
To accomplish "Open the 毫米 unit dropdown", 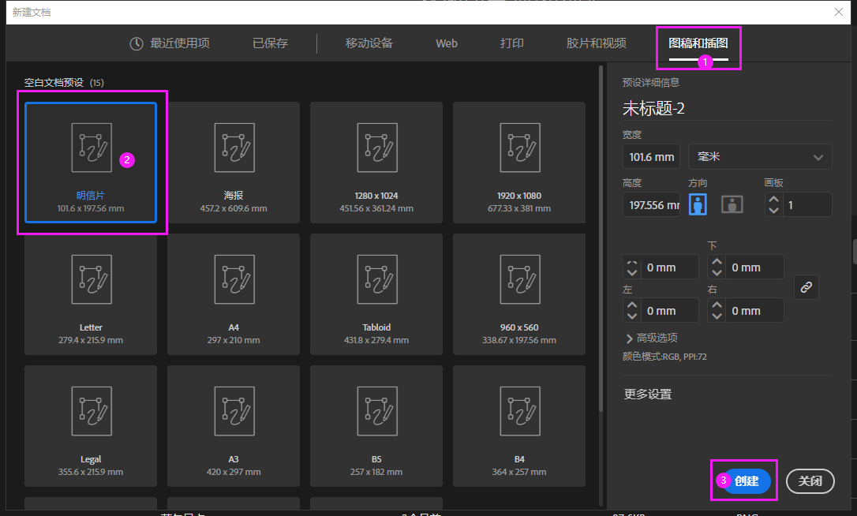I will 759,156.
